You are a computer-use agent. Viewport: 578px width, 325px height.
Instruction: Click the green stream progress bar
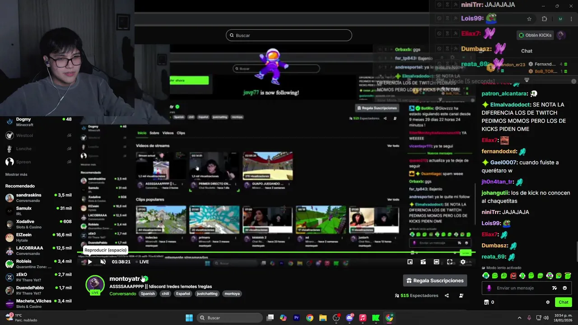[276, 253]
